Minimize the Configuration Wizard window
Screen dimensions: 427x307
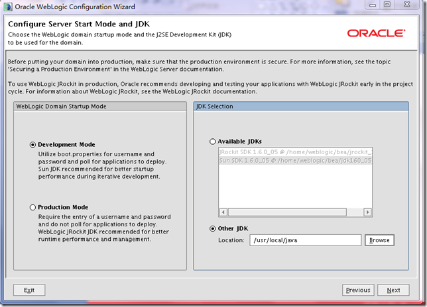[x=373, y=5]
